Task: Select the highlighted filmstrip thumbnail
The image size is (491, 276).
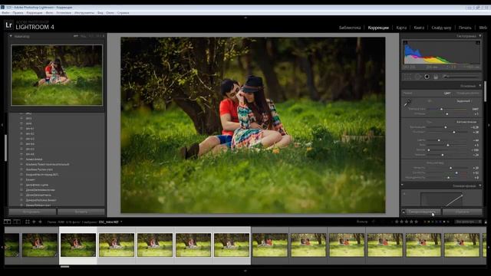Action: (78, 245)
